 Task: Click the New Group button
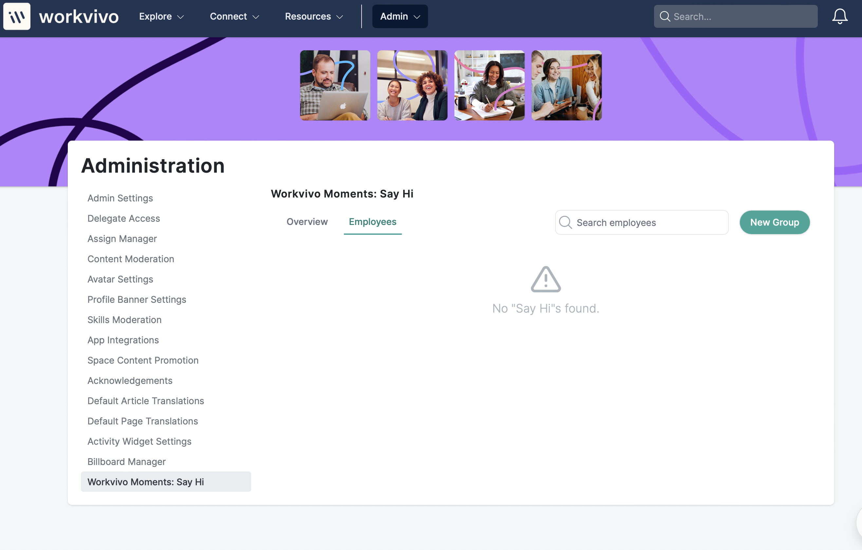pyautogui.click(x=774, y=222)
